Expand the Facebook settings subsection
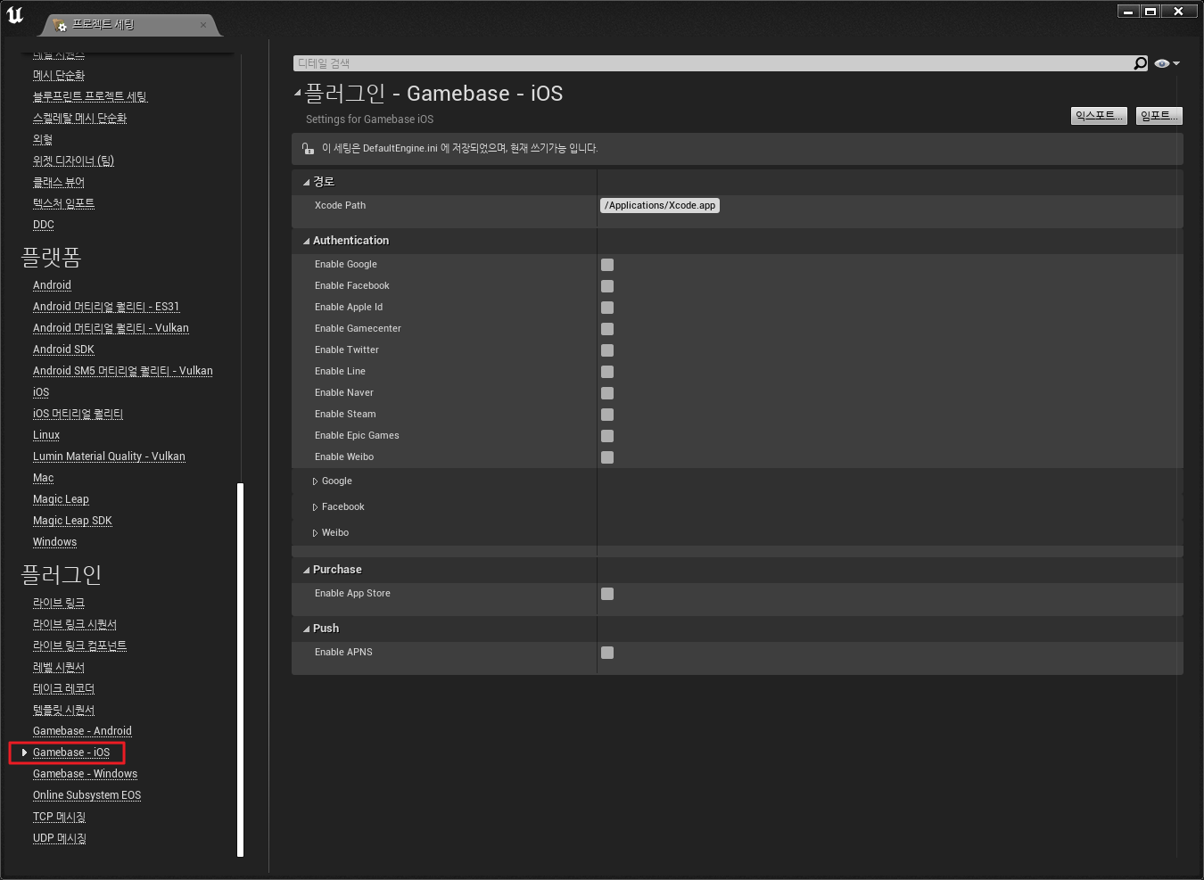Screen dimensions: 1204x880 (x=316, y=506)
